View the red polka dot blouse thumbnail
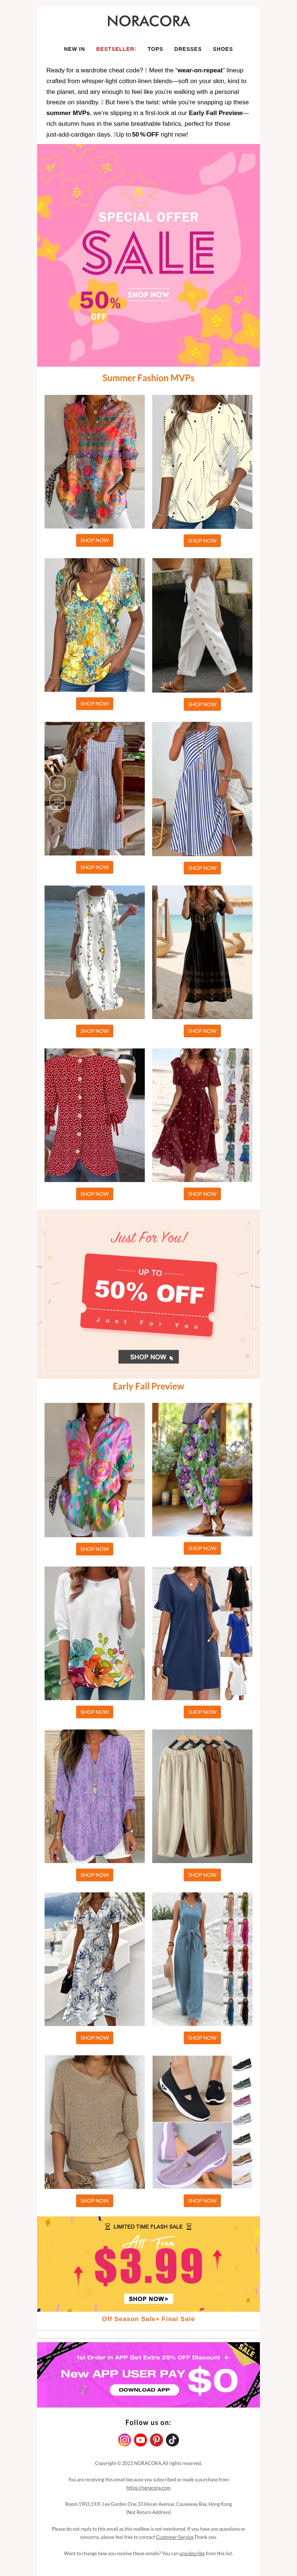Viewport: 297px width, 2576px height. click(94, 1115)
